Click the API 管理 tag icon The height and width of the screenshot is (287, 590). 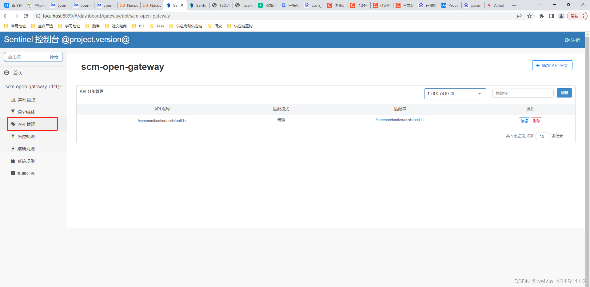coord(13,124)
